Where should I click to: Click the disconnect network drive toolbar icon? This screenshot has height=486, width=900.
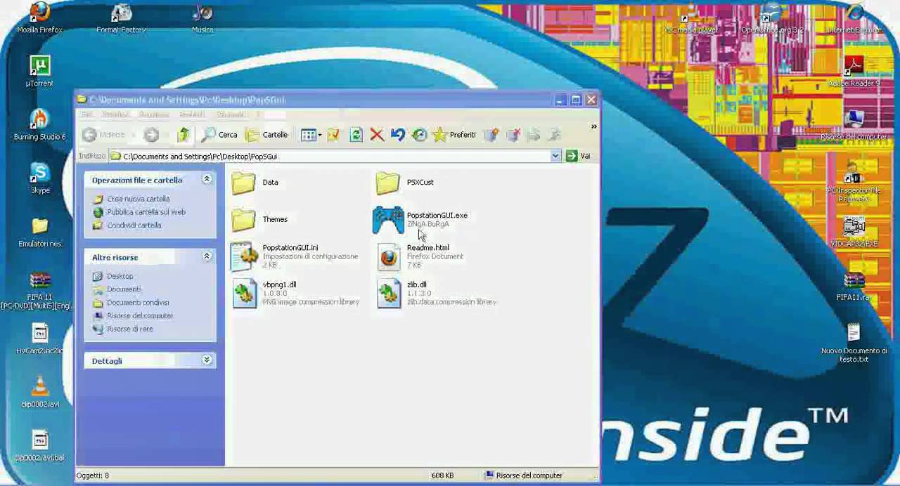point(513,135)
